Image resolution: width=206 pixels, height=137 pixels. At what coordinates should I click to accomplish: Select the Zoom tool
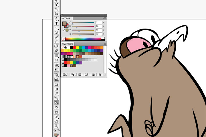56,126
